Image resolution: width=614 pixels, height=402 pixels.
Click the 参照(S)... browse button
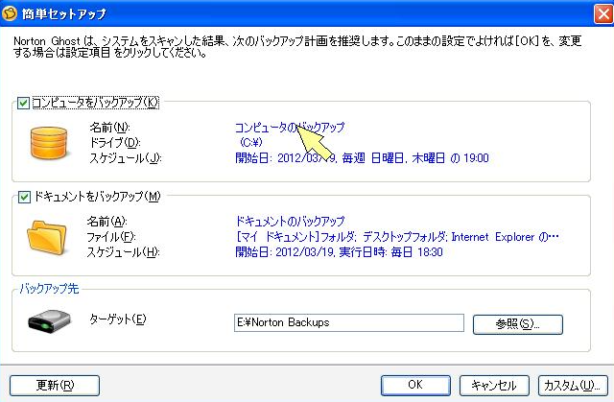click(x=518, y=324)
